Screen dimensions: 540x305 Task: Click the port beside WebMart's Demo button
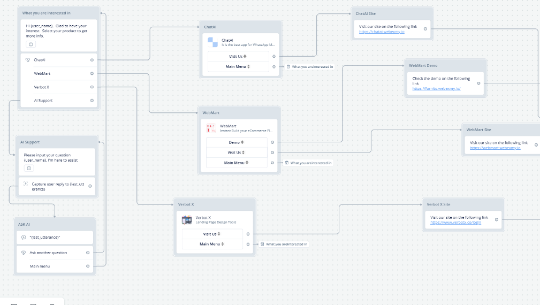(272, 142)
